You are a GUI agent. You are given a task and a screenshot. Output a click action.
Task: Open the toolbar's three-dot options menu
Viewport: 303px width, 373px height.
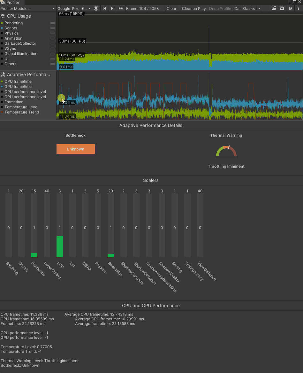click(x=298, y=9)
